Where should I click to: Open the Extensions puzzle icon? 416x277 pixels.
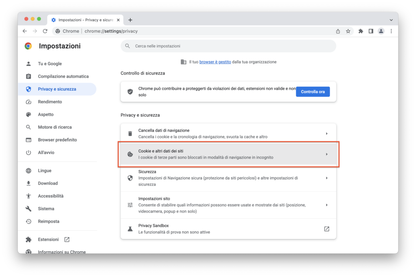361,31
